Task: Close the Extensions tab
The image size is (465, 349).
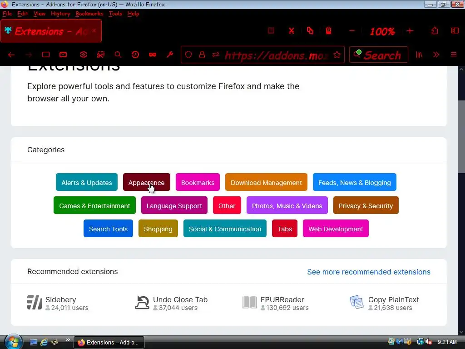Action: point(94,30)
